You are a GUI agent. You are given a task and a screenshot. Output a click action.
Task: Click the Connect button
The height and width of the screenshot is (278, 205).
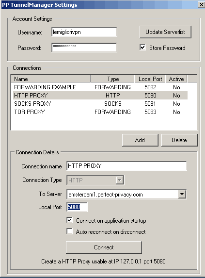tap(104, 247)
